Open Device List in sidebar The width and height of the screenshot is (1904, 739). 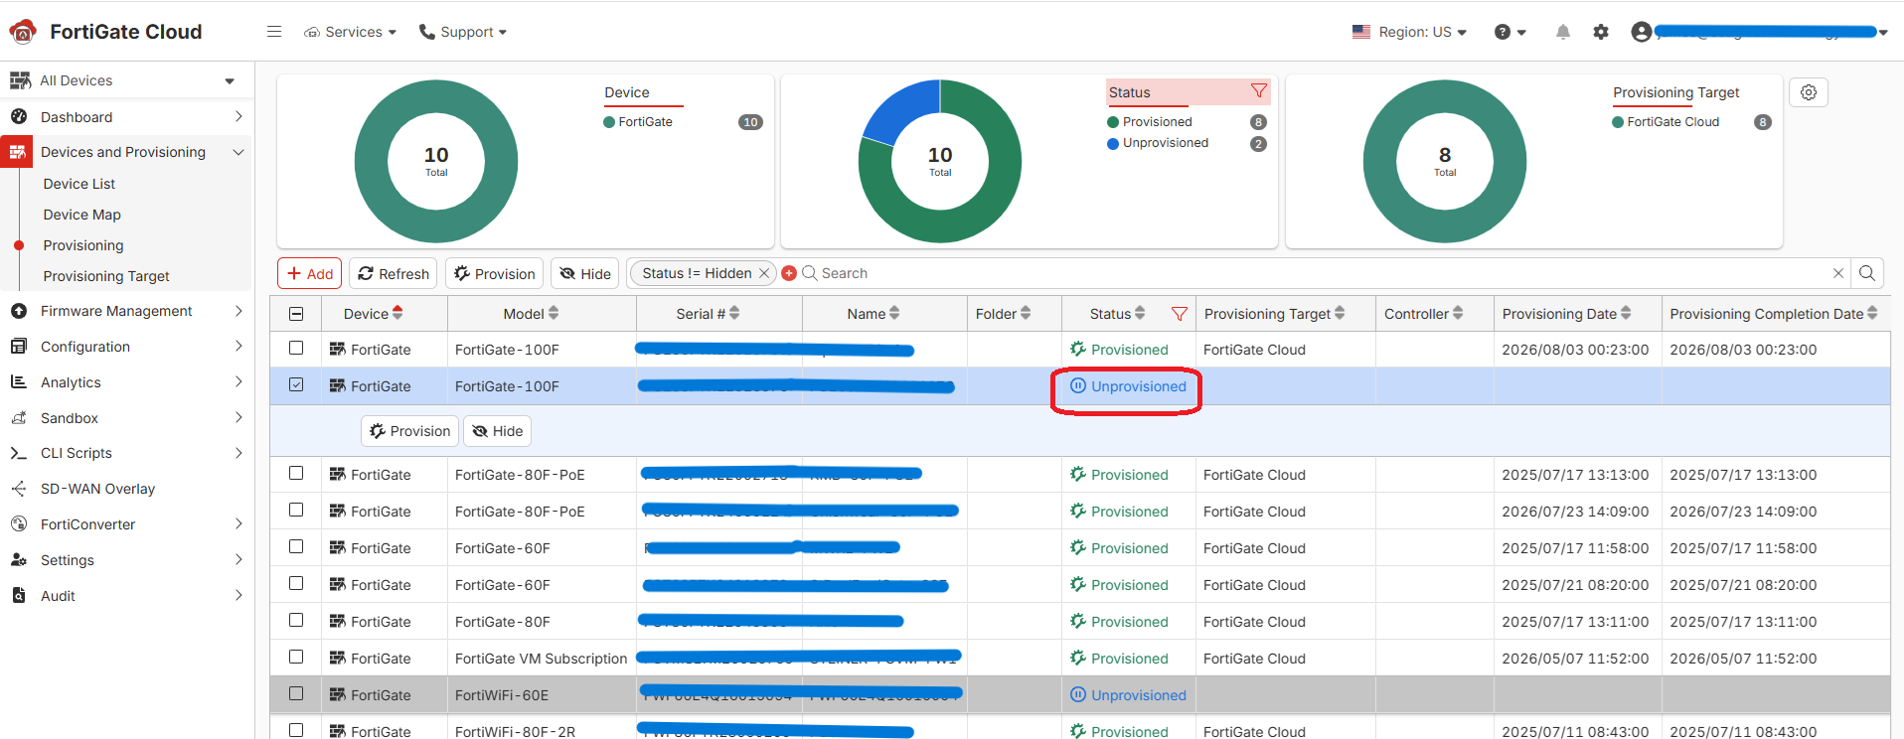(79, 184)
